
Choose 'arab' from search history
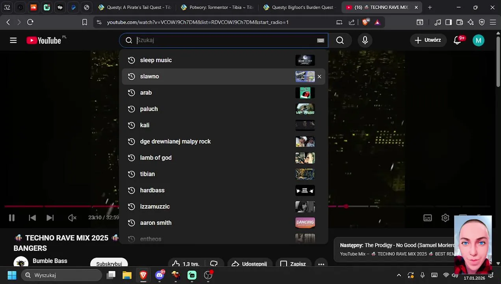[x=224, y=93]
